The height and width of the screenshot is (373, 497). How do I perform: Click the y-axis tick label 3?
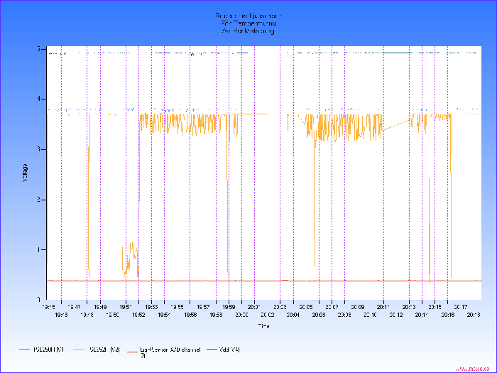pyautogui.click(x=38, y=149)
